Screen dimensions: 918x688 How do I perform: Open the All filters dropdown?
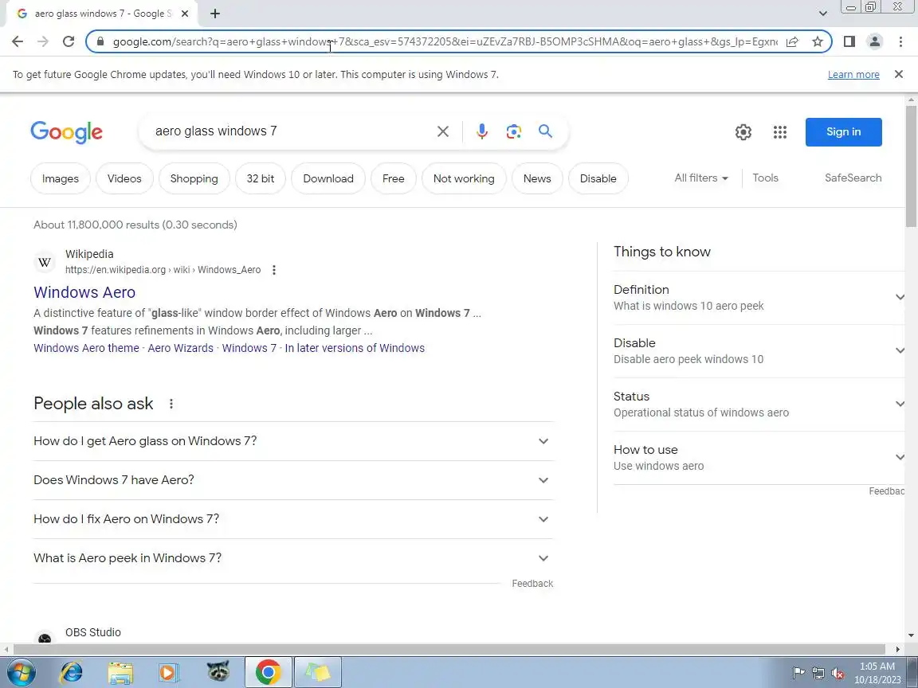[700, 178]
